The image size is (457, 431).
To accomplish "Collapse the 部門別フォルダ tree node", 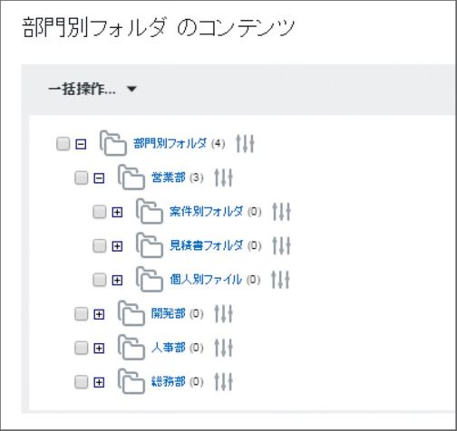I will click(81, 144).
